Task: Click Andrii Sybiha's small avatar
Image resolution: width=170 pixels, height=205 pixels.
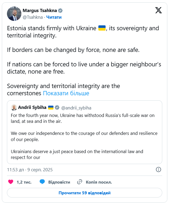Action: pyautogui.click(x=14, y=108)
